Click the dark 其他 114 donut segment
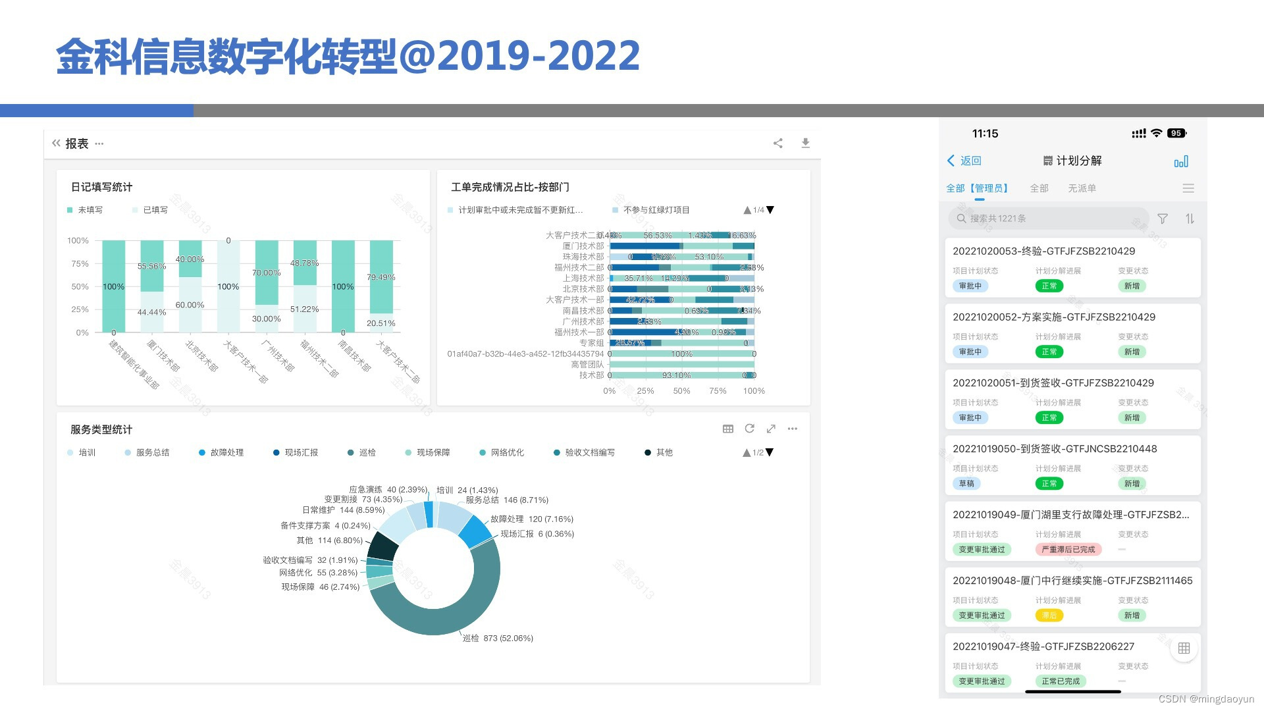The image size is (1264, 711). 383,546
